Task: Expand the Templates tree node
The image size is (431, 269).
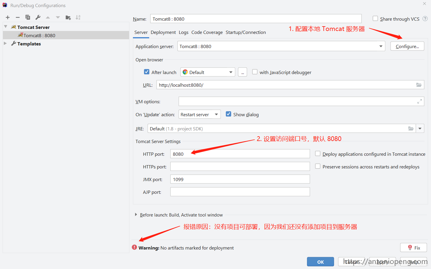Action: pyautogui.click(x=5, y=43)
